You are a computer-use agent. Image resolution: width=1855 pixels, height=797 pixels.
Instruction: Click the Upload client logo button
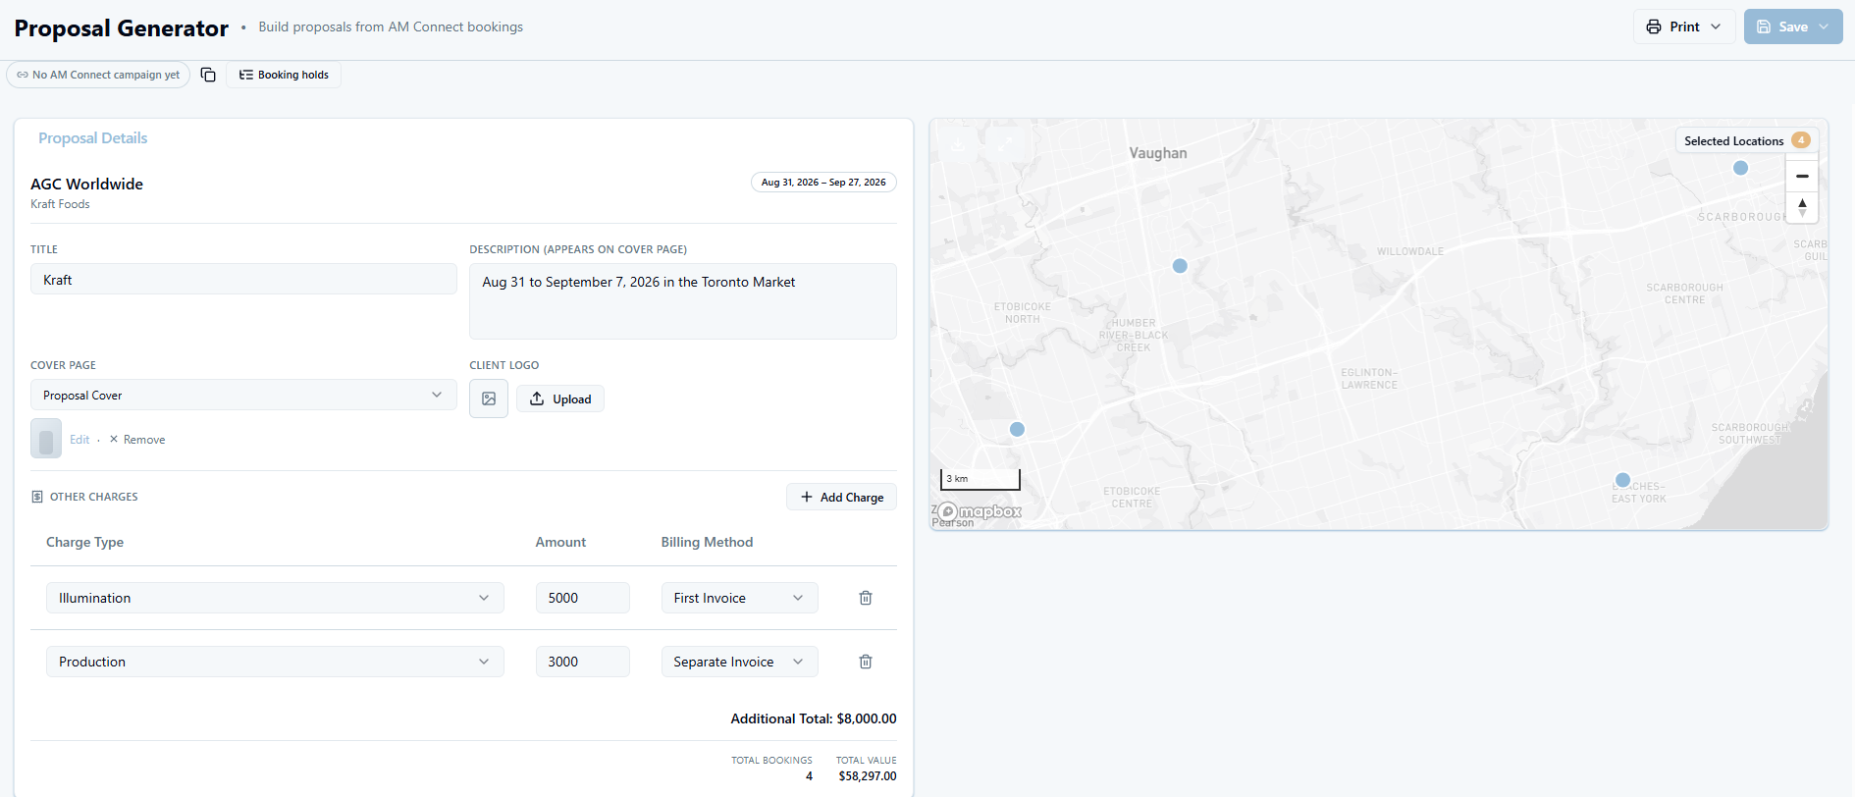pos(560,398)
